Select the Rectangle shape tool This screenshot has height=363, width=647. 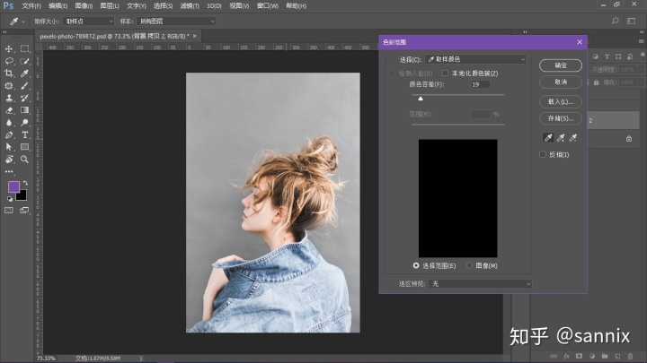tap(25, 147)
